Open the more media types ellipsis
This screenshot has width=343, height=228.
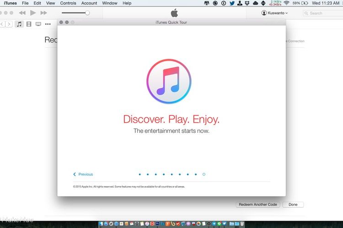pyautogui.click(x=48, y=24)
